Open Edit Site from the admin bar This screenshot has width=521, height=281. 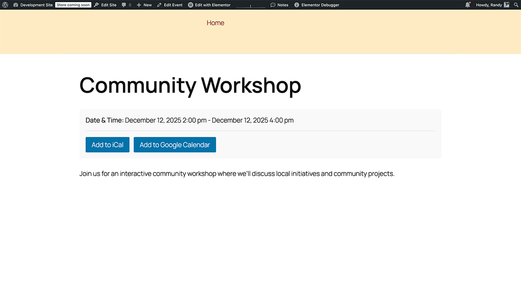pos(106,5)
